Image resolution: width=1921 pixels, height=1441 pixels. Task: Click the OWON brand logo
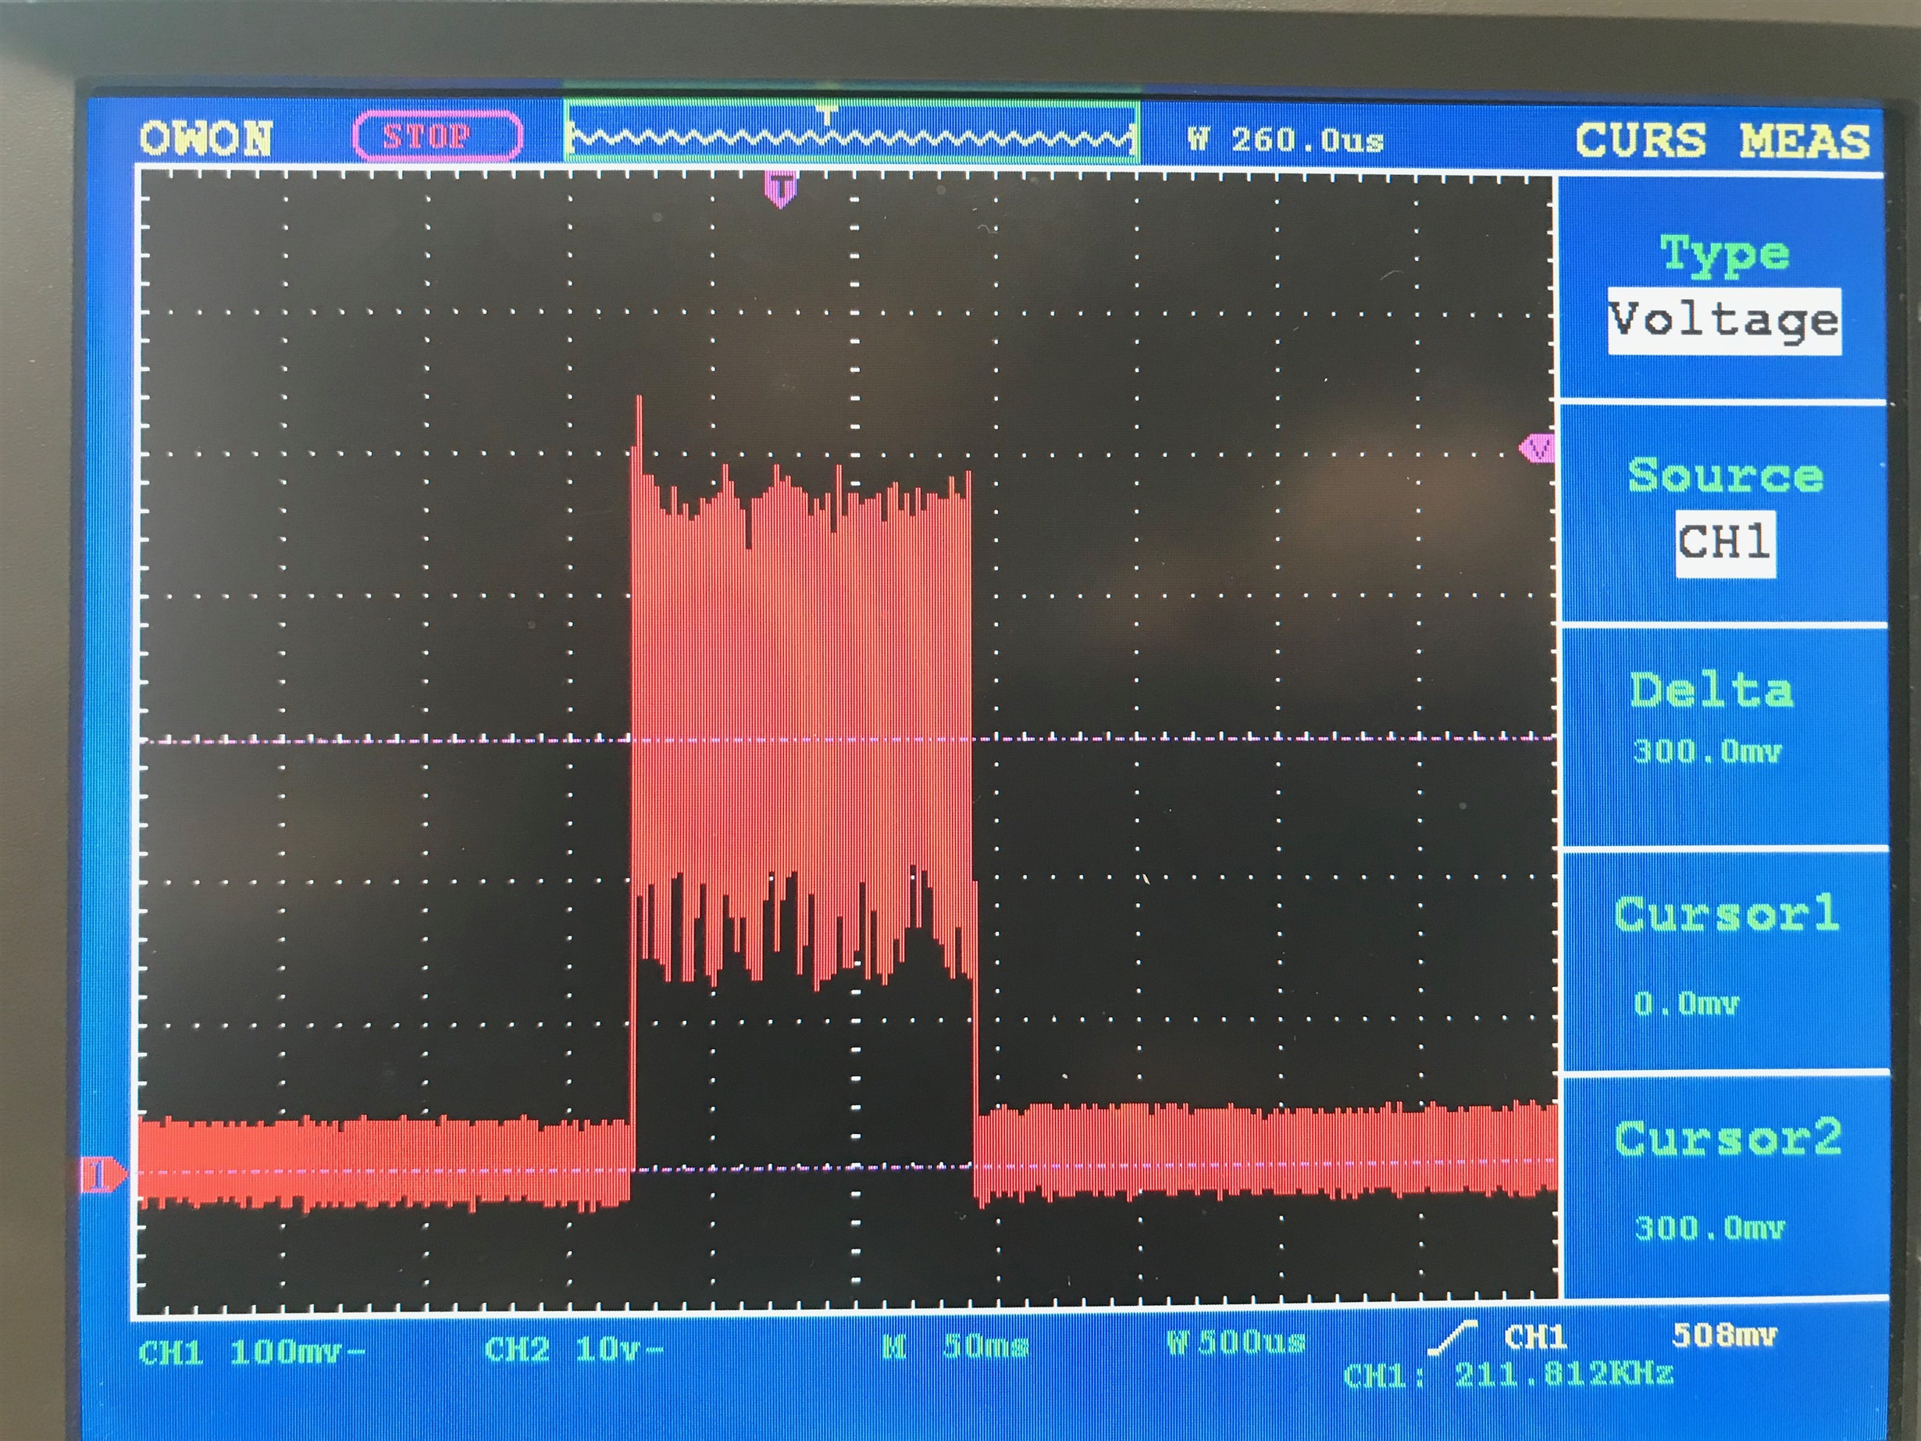(206, 139)
